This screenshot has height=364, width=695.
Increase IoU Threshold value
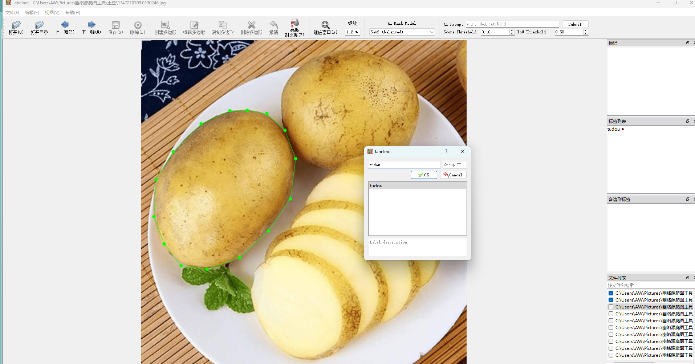(585, 30)
